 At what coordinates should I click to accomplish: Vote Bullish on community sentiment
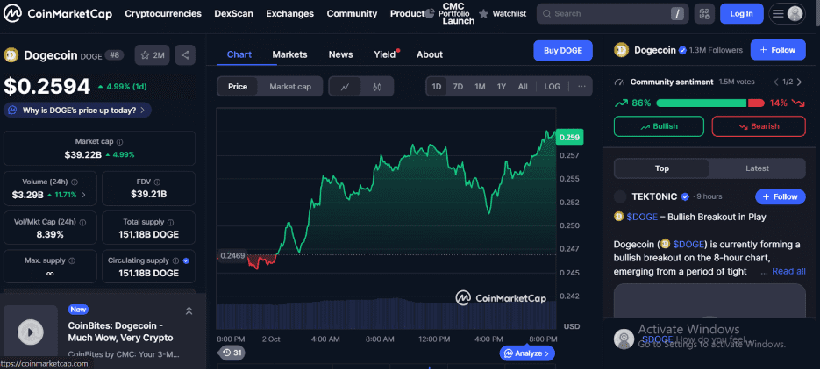point(659,126)
